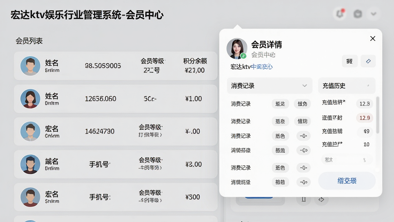Expand the 充值历史 dropdown
Viewport: 394px width, 222px height.
tap(347, 86)
